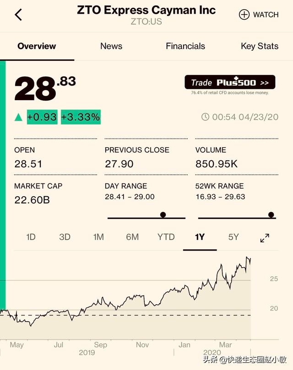Expand chart to fullscreen
The image size is (293, 370).
(x=265, y=237)
